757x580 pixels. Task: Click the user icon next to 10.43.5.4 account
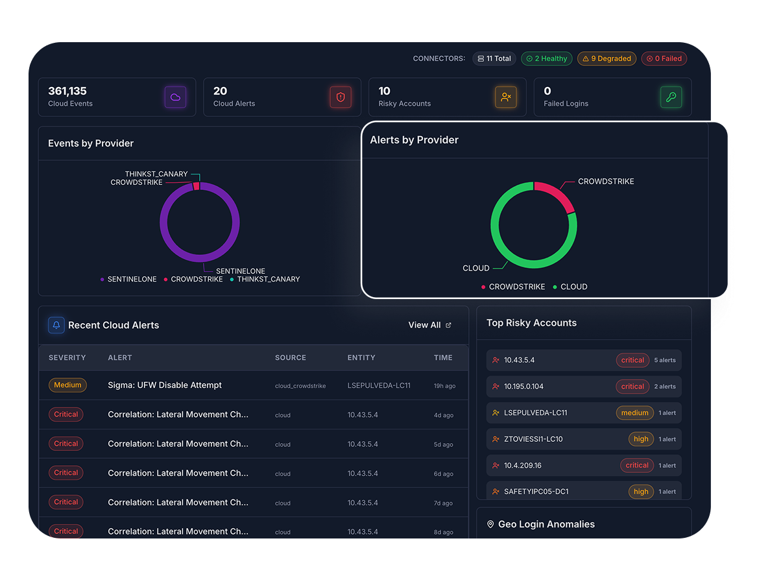click(x=496, y=360)
